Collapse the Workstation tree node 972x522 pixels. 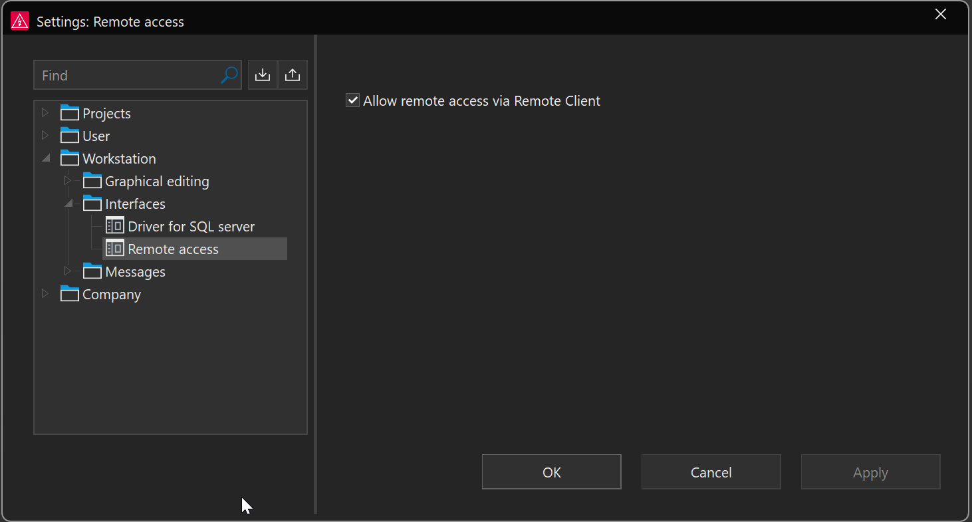pos(46,158)
